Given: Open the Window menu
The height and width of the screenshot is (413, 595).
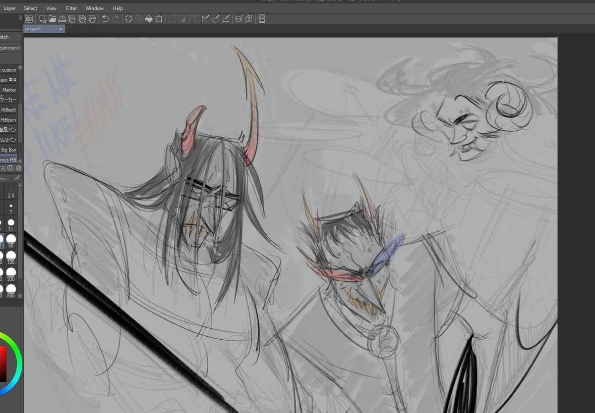Looking at the screenshot, I should [x=94, y=8].
